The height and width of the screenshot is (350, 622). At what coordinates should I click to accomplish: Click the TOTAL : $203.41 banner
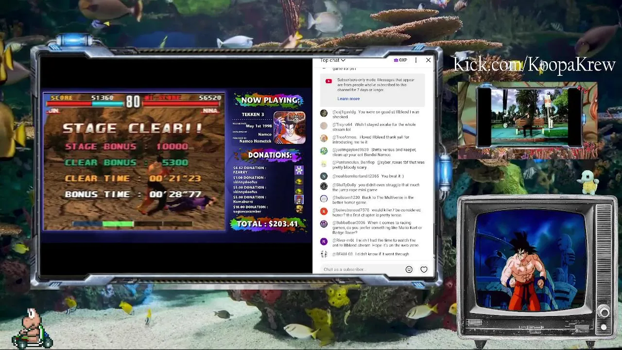coord(267,224)
